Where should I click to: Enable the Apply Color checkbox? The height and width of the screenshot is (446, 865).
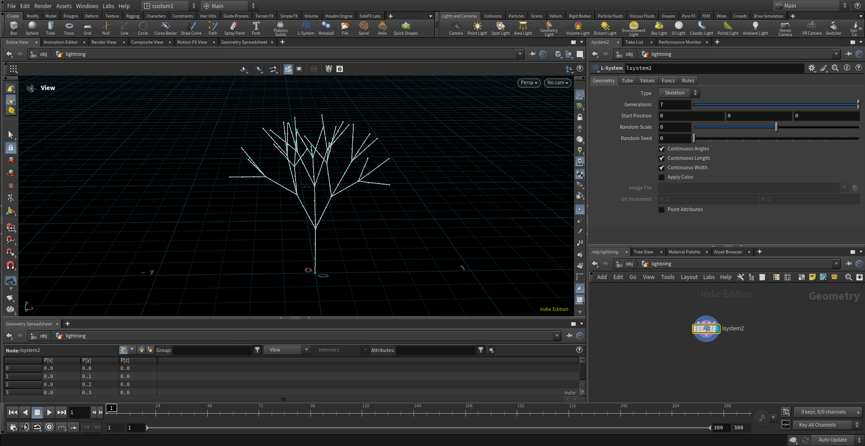point(662,177)
